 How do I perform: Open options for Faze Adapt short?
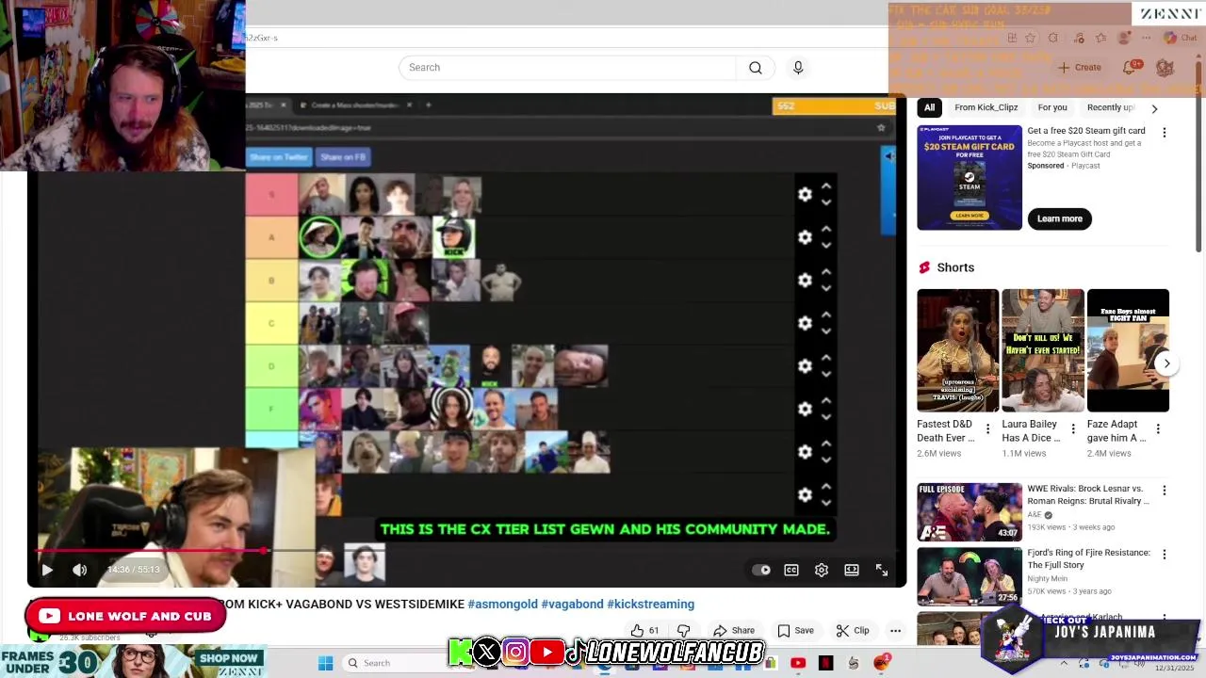coord(1158,429)
